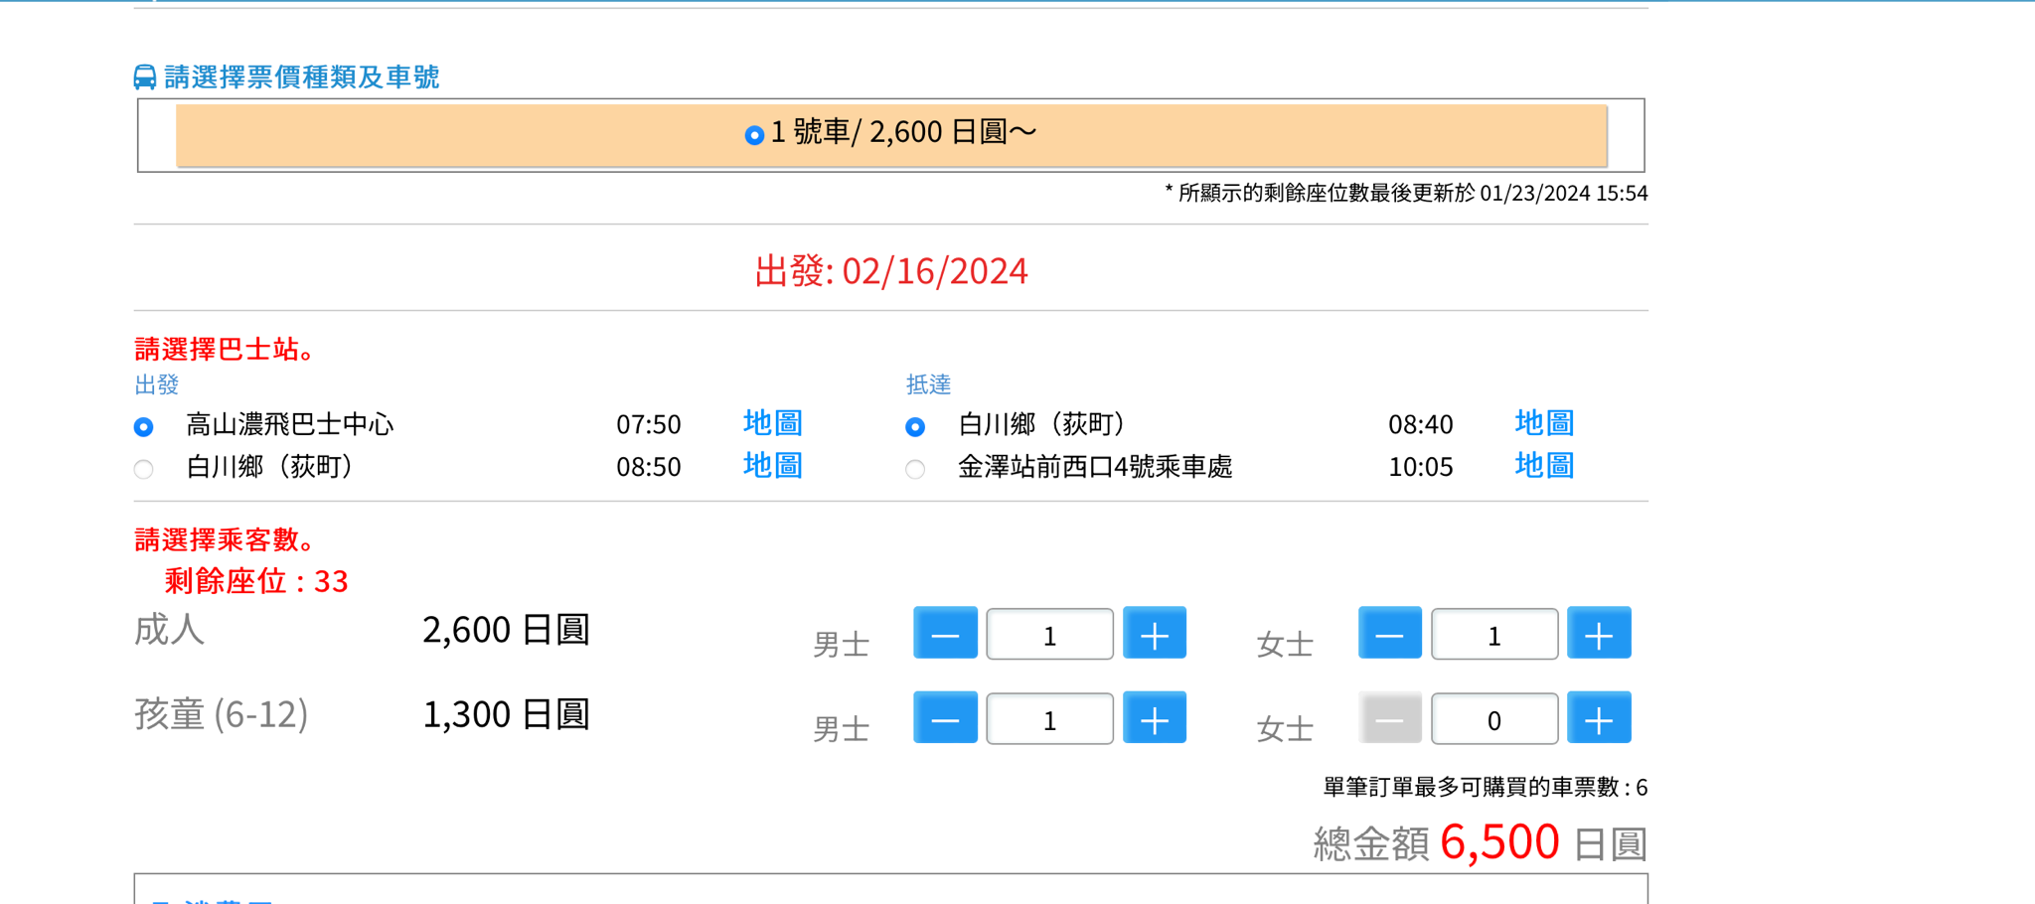
Task: Click the child price 1,300 日圓
Action: click(507, 714)
